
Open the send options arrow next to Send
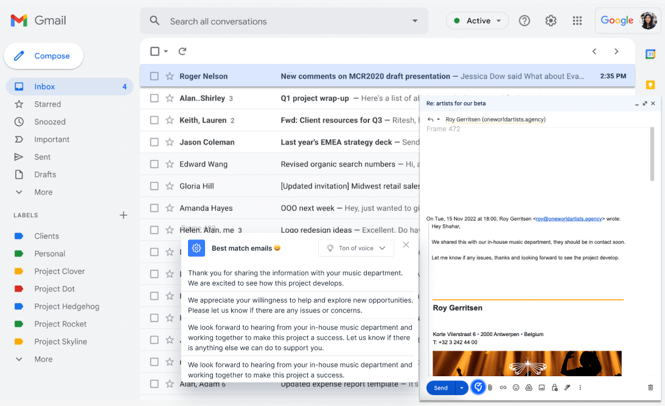coord(462,388)
